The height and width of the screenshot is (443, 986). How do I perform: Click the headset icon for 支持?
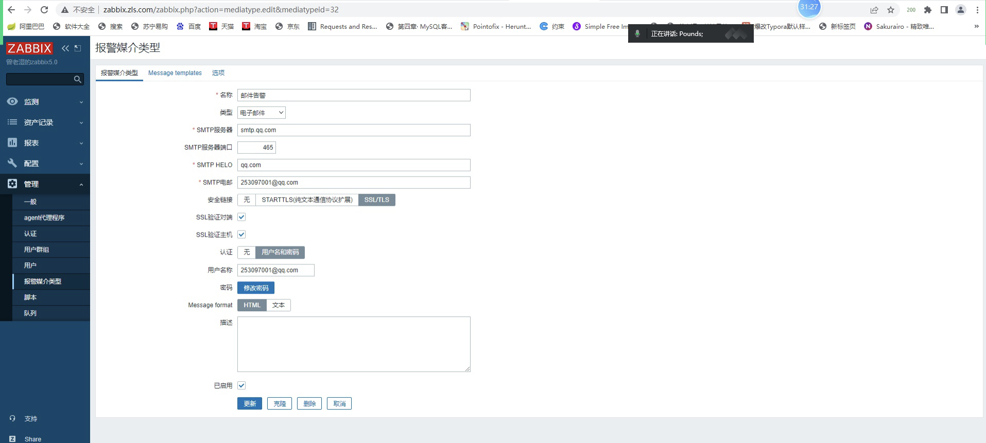[x=12, y=418]
